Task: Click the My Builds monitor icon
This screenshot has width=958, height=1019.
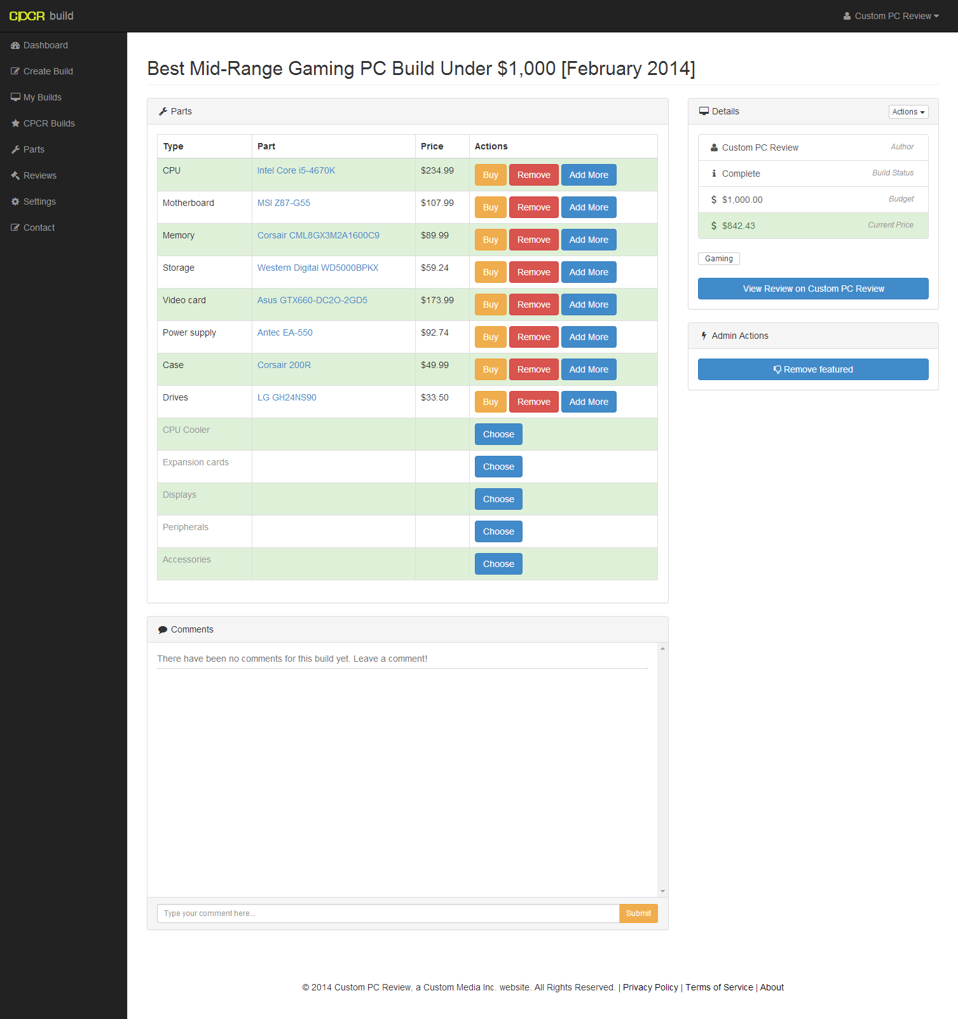Action: pyautogui.click(x=15, y=97)
